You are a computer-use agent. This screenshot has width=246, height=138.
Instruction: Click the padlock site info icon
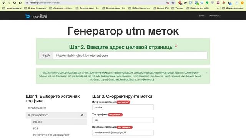tap(27, 3)
